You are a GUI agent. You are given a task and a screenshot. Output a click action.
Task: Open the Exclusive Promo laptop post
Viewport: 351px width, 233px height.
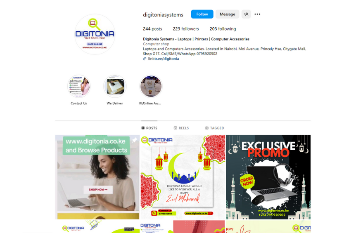click(268, 177)
